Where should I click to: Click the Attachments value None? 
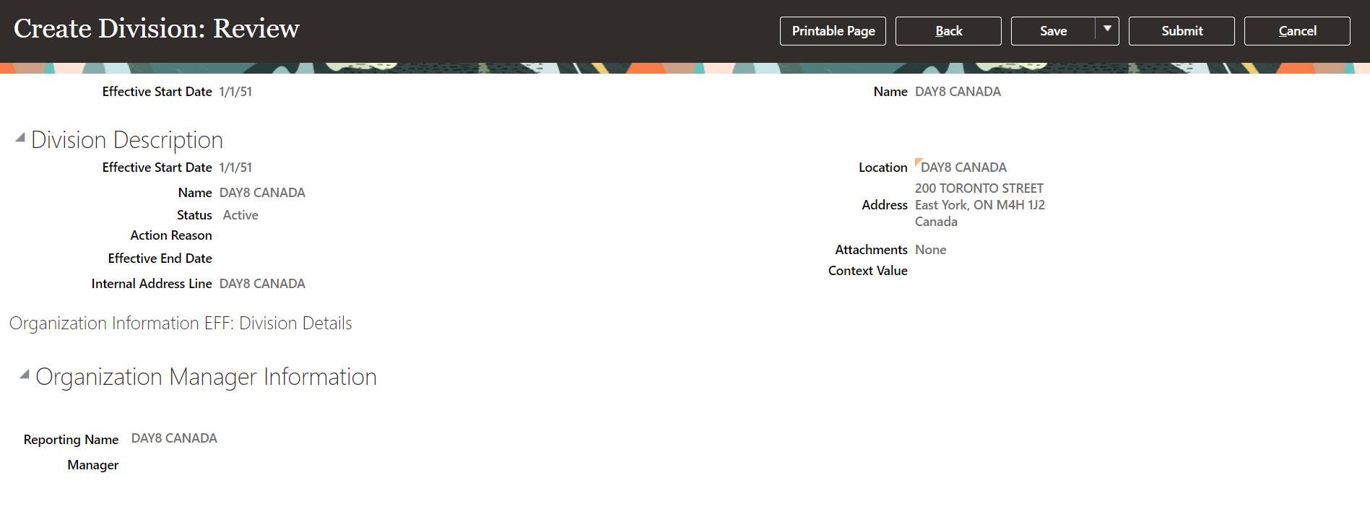[x=930, y=250]
